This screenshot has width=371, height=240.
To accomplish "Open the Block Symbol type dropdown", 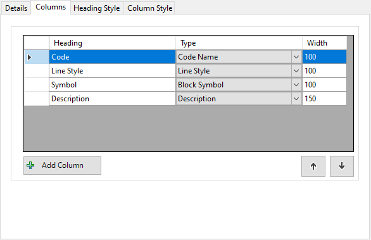I will point(296,85).
